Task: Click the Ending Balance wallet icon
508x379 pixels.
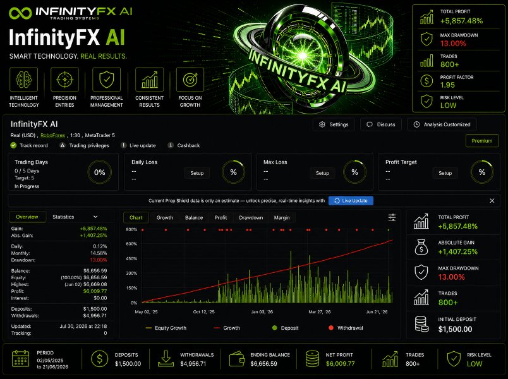Action: pyautogui.click(x=237, y=359)
